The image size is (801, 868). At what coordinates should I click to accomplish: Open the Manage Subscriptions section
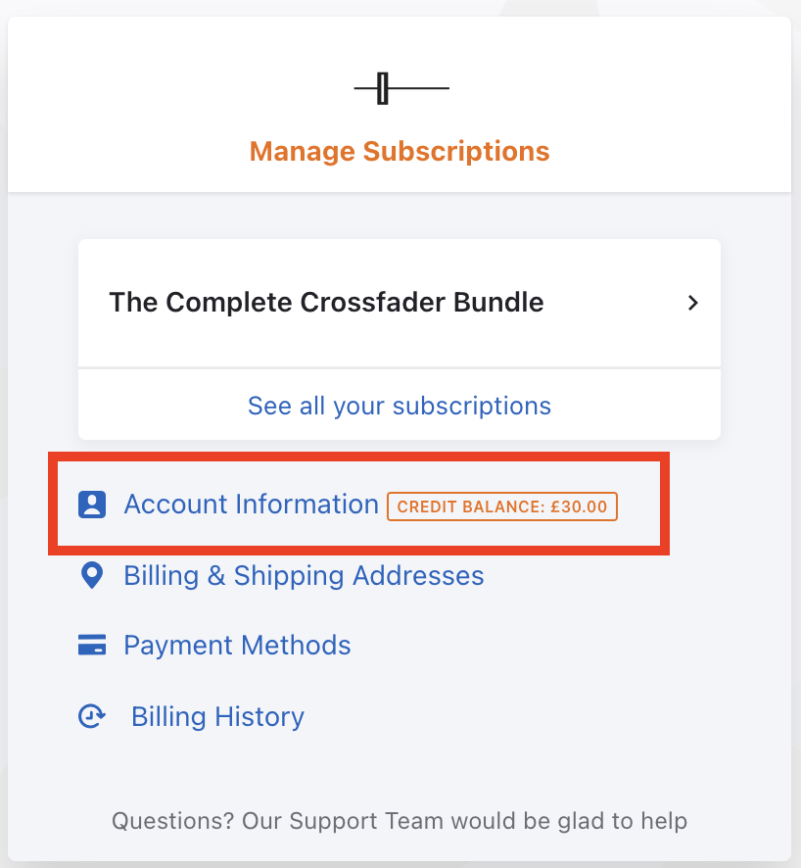pos(400,151)
